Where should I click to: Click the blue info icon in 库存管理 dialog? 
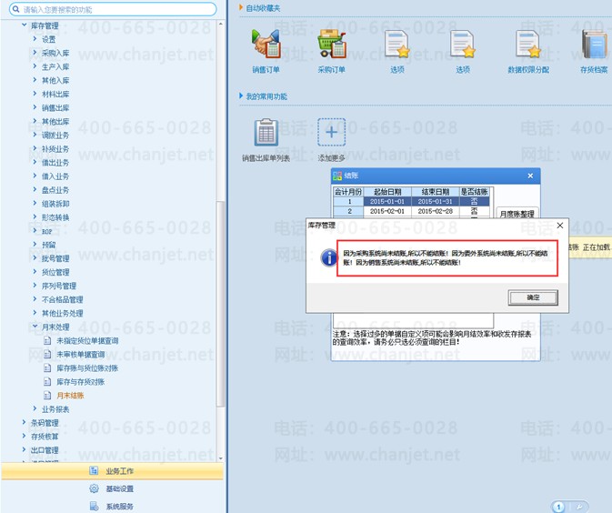pos(329,257)
